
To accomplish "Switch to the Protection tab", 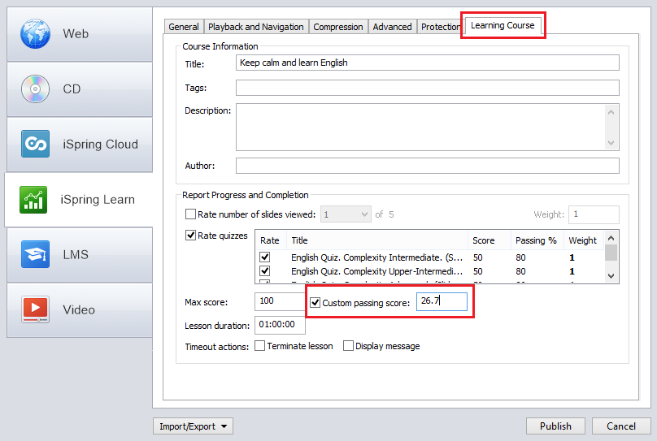I will 441,27.
